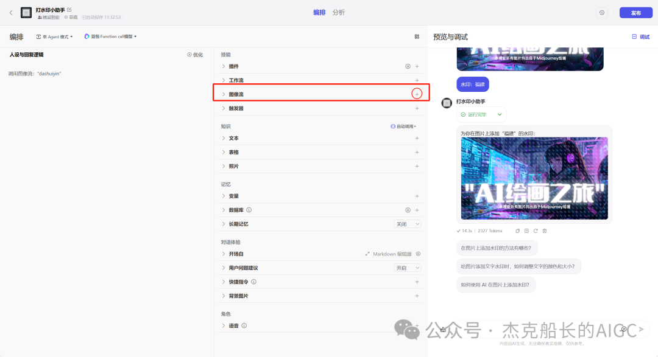Click the bot avatar in the header
658x357 pixels.
pos(26,13)
